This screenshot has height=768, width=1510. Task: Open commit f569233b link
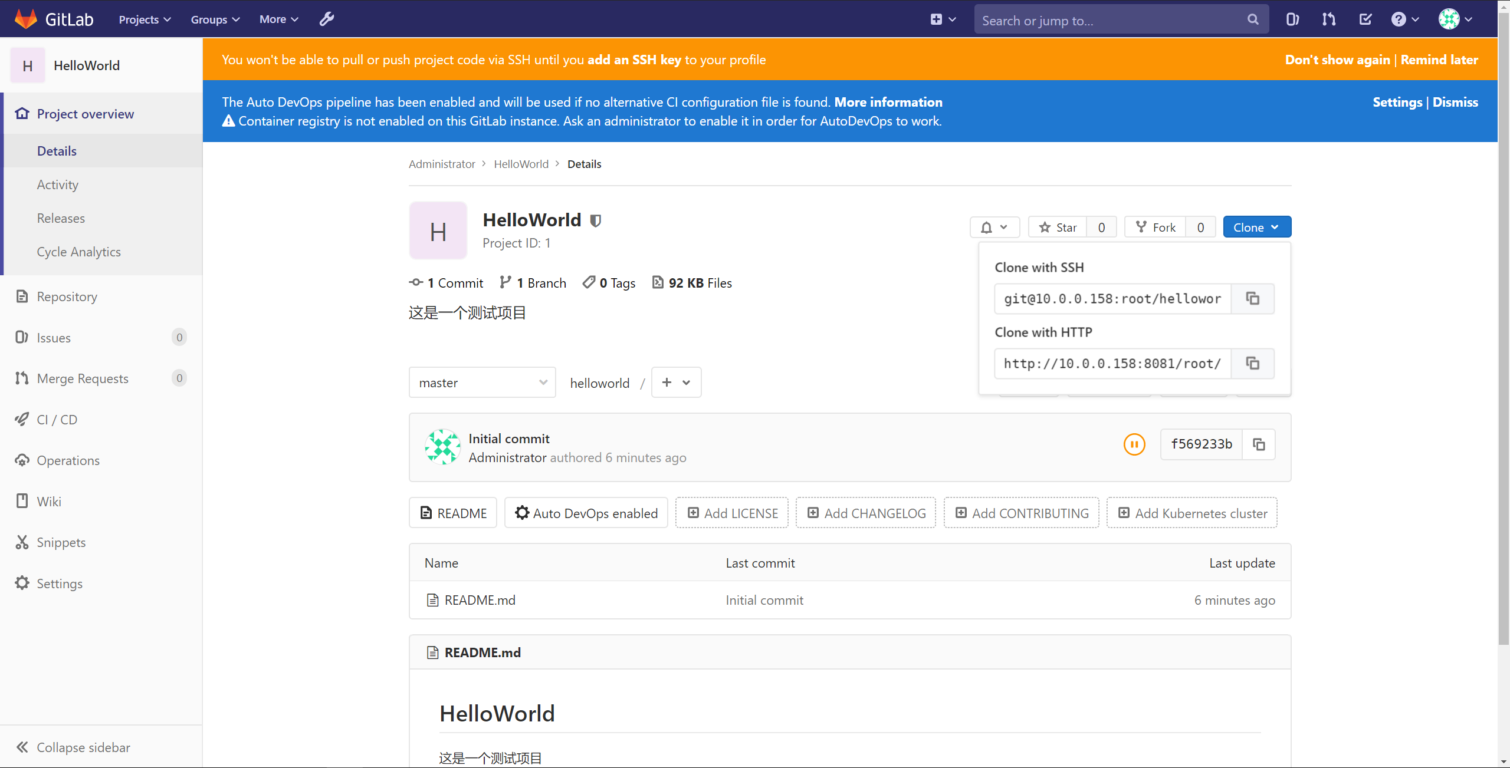tap(1202, 444)
